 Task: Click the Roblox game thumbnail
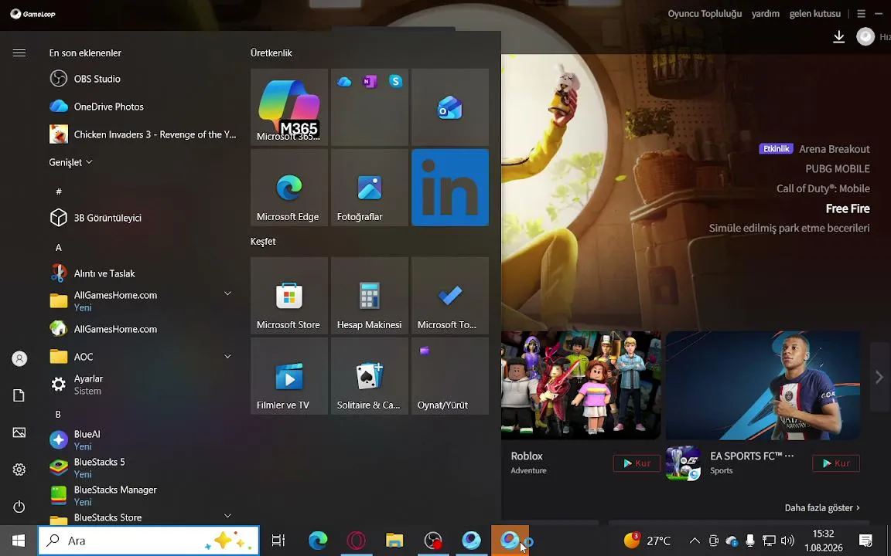tap(581, 385)
